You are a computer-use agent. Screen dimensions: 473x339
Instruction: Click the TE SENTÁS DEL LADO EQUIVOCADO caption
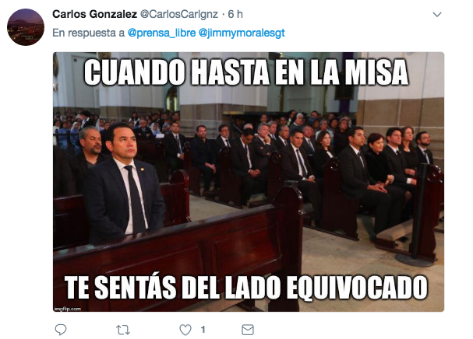246,287
